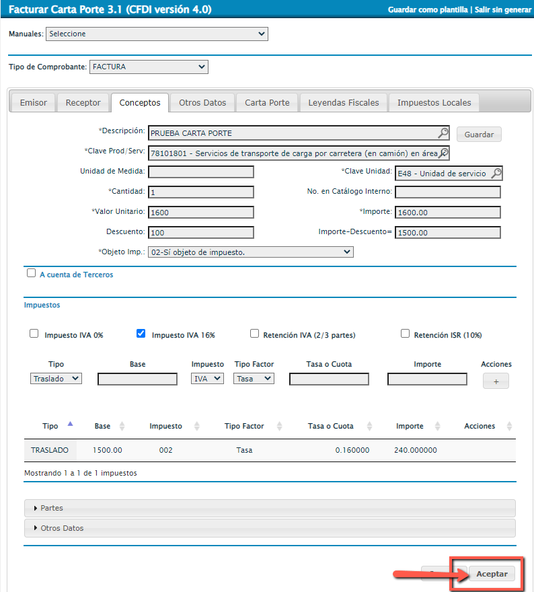Open the Clave Unidad search magnifier
The width and height of the screenshot is (534, 592).
[496, 174]
